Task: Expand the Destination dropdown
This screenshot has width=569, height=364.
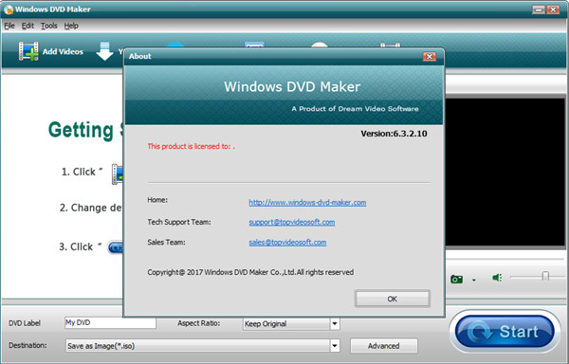Action: 335,346
